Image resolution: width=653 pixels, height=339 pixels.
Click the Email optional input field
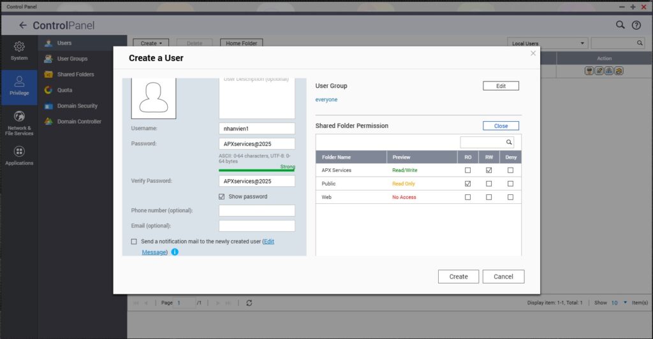pos(257,226)
